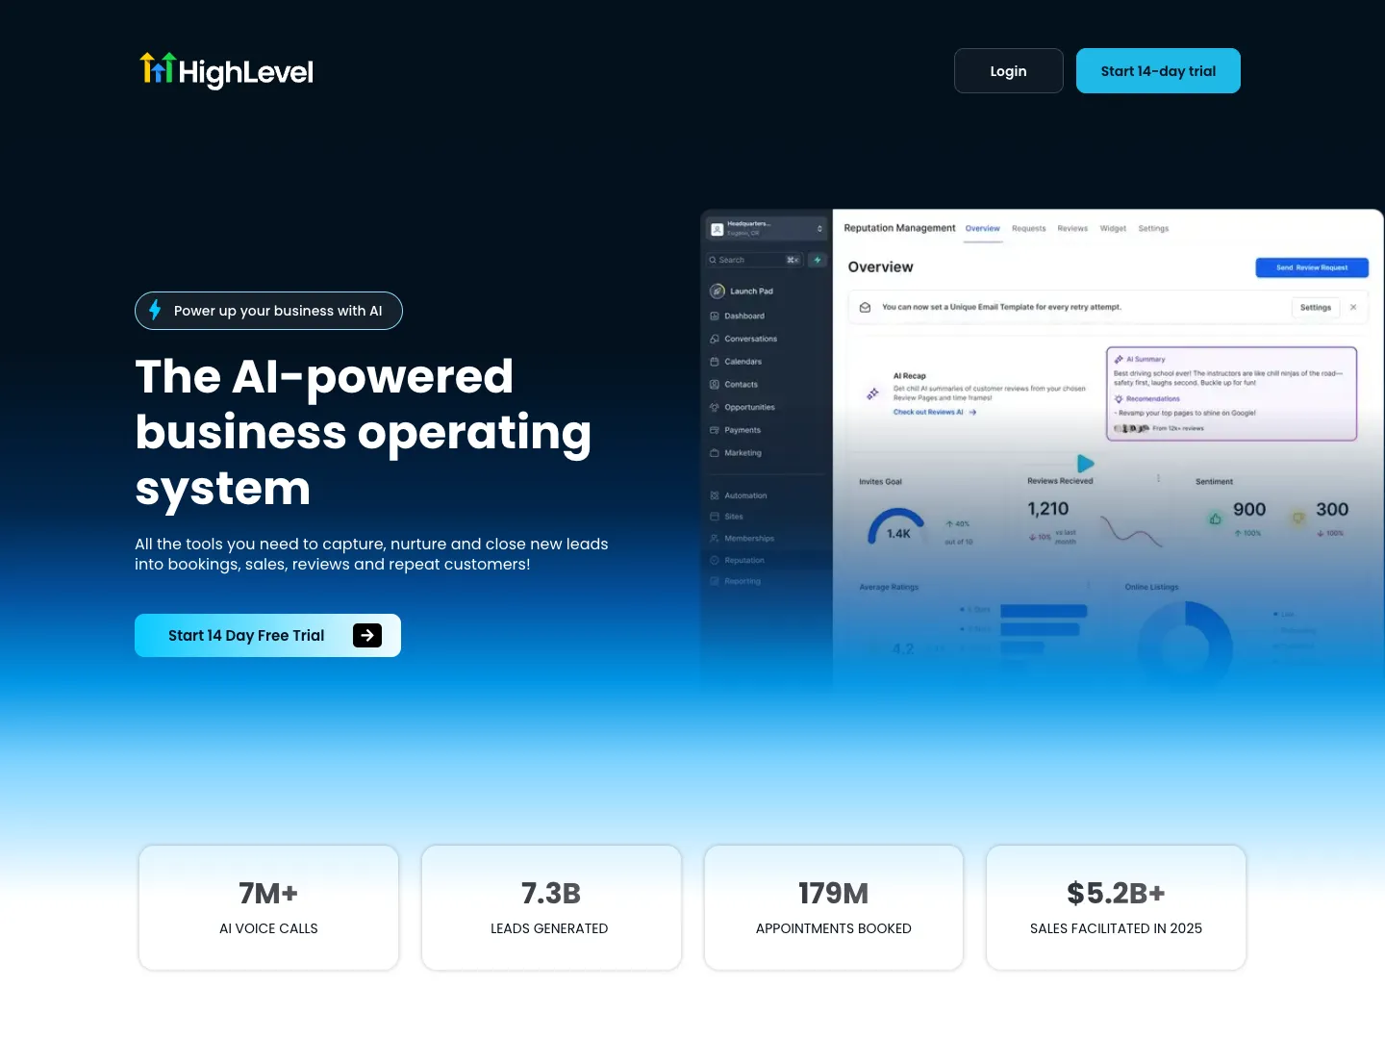Click the Settings button in email template notice
This screenshot has width=1385, height=1039.
1315,308
